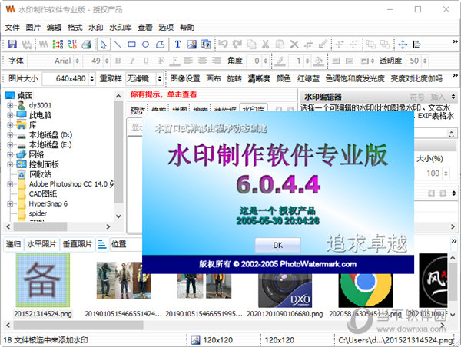This screenshot has width=461, height=347.
Task: Toggle the bold B formatting button
Action: pyautogui.click(x=118, y=61)
